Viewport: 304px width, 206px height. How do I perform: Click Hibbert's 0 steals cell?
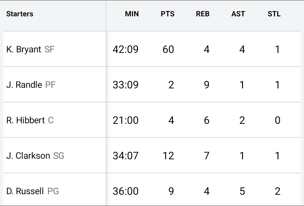click(278, 120)
